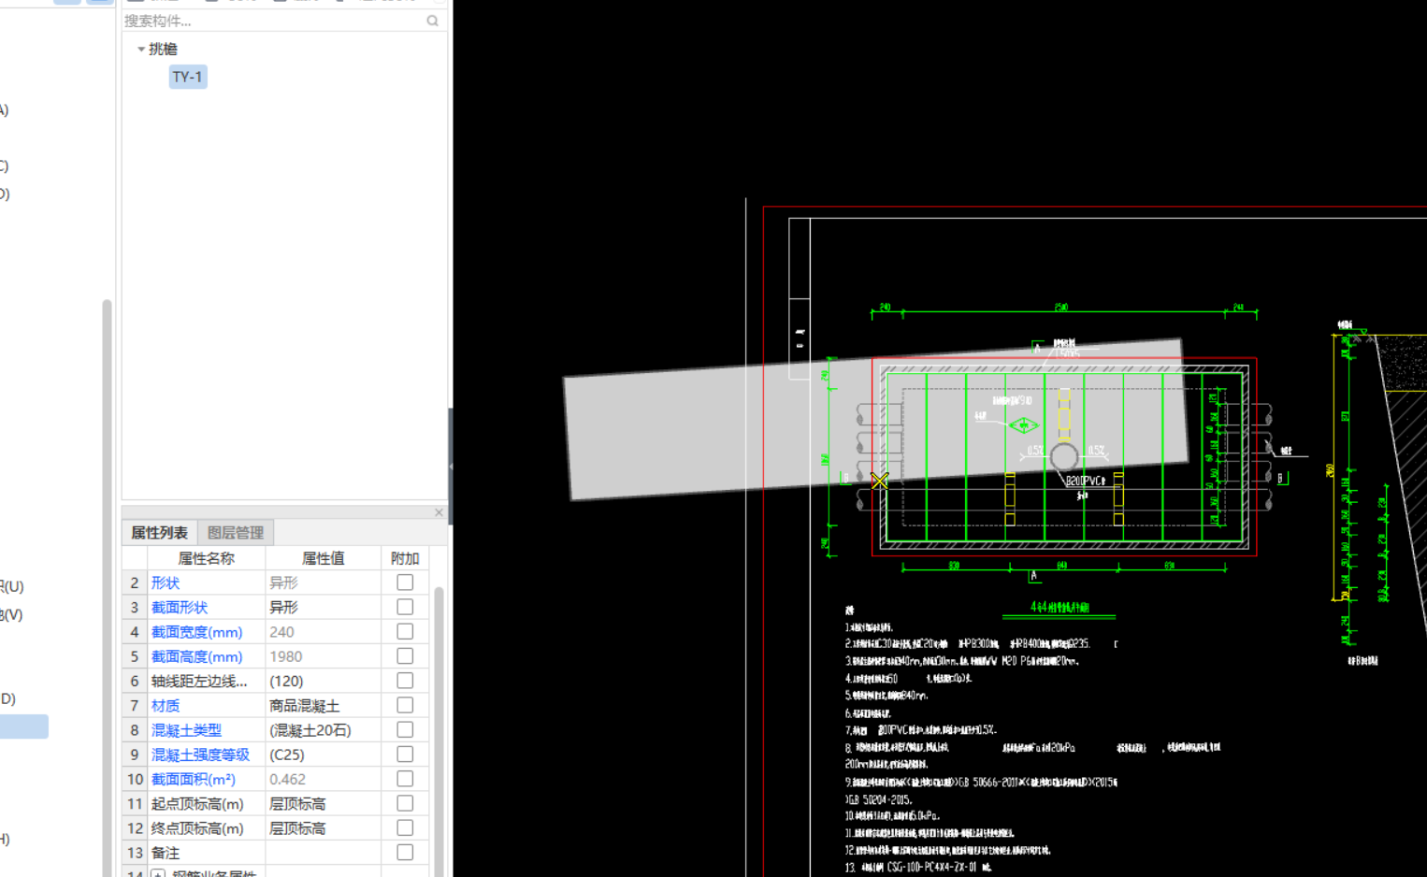1427x877 pixels.
Task: Collapse the 挑檐 tree node arrow
Action: pos(141,49)
